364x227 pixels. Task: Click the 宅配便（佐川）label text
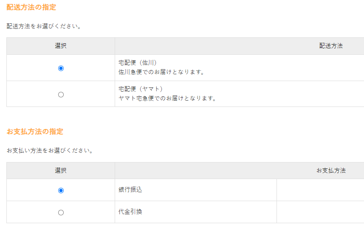pos(135,63)
